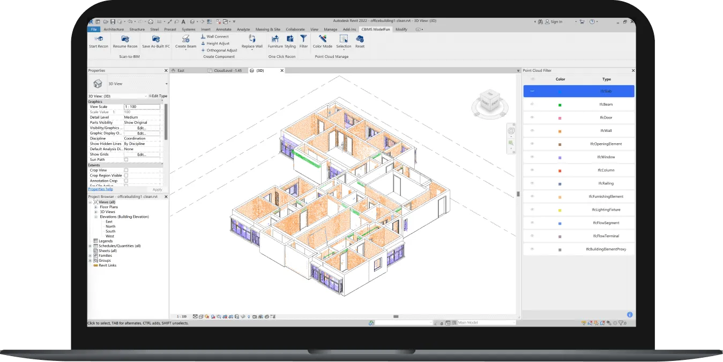Expand the Floor Plans tree node

coord(95,207)
